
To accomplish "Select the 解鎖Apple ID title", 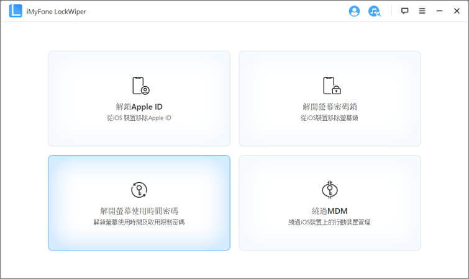I will tap(139, 106).
